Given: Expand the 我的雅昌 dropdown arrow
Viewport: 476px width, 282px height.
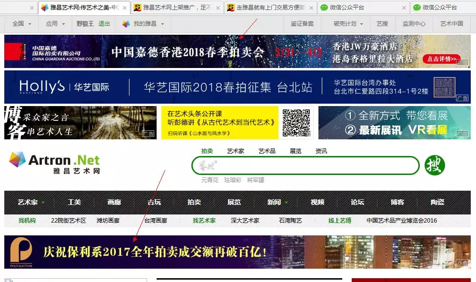Looking at the screenshot, I should [162, 24].
